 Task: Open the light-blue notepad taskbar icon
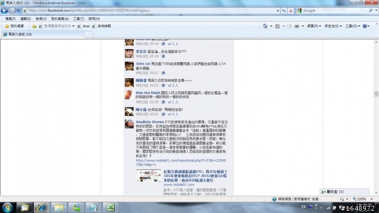pos(93,208)
